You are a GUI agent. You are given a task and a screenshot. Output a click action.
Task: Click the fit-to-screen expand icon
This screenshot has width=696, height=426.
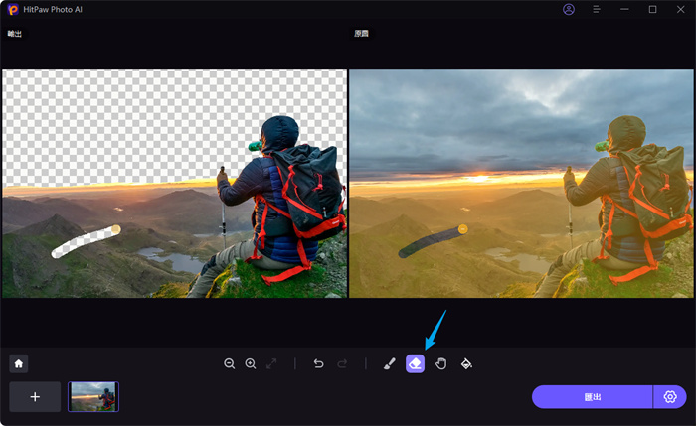[x=272, y=364]
